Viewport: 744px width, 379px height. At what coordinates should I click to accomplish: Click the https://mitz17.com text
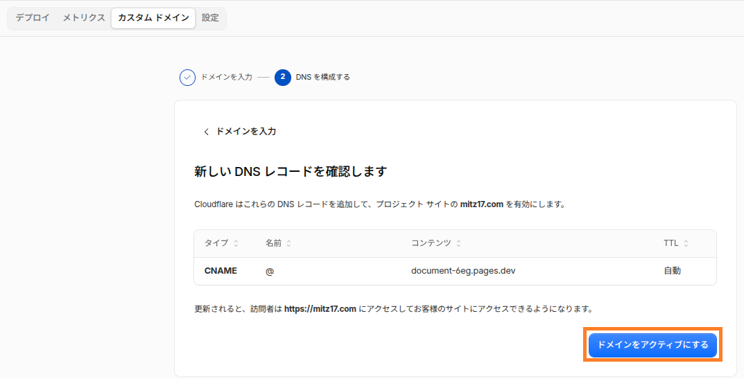(320, 309)
